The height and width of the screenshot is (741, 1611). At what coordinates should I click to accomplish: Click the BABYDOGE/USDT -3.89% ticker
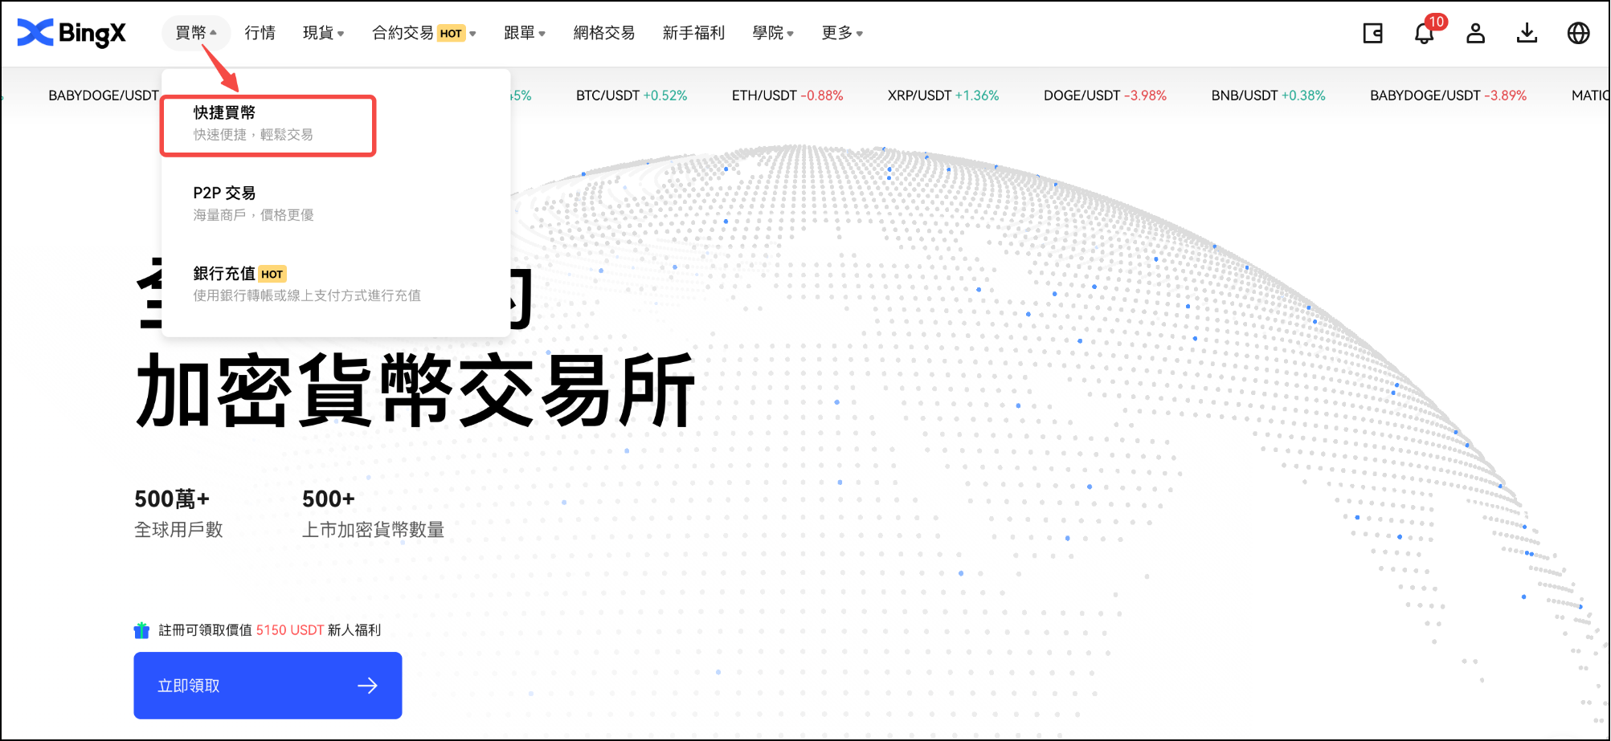click(x=1448, y=96)
